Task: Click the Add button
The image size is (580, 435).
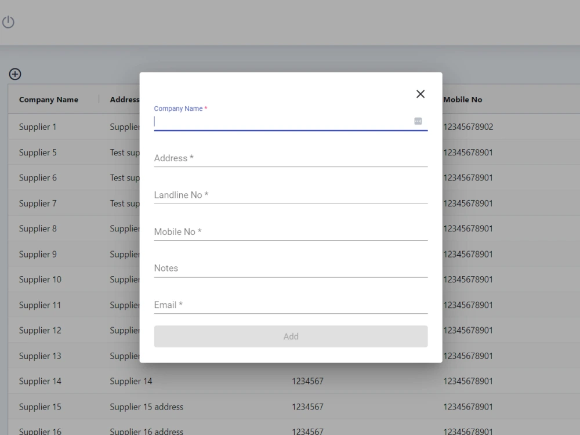Action: pos(291,336)
